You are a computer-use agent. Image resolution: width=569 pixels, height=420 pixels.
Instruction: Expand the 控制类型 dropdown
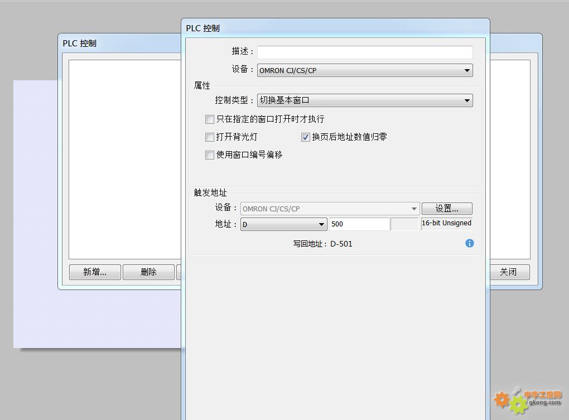click(x=365, y=100)
